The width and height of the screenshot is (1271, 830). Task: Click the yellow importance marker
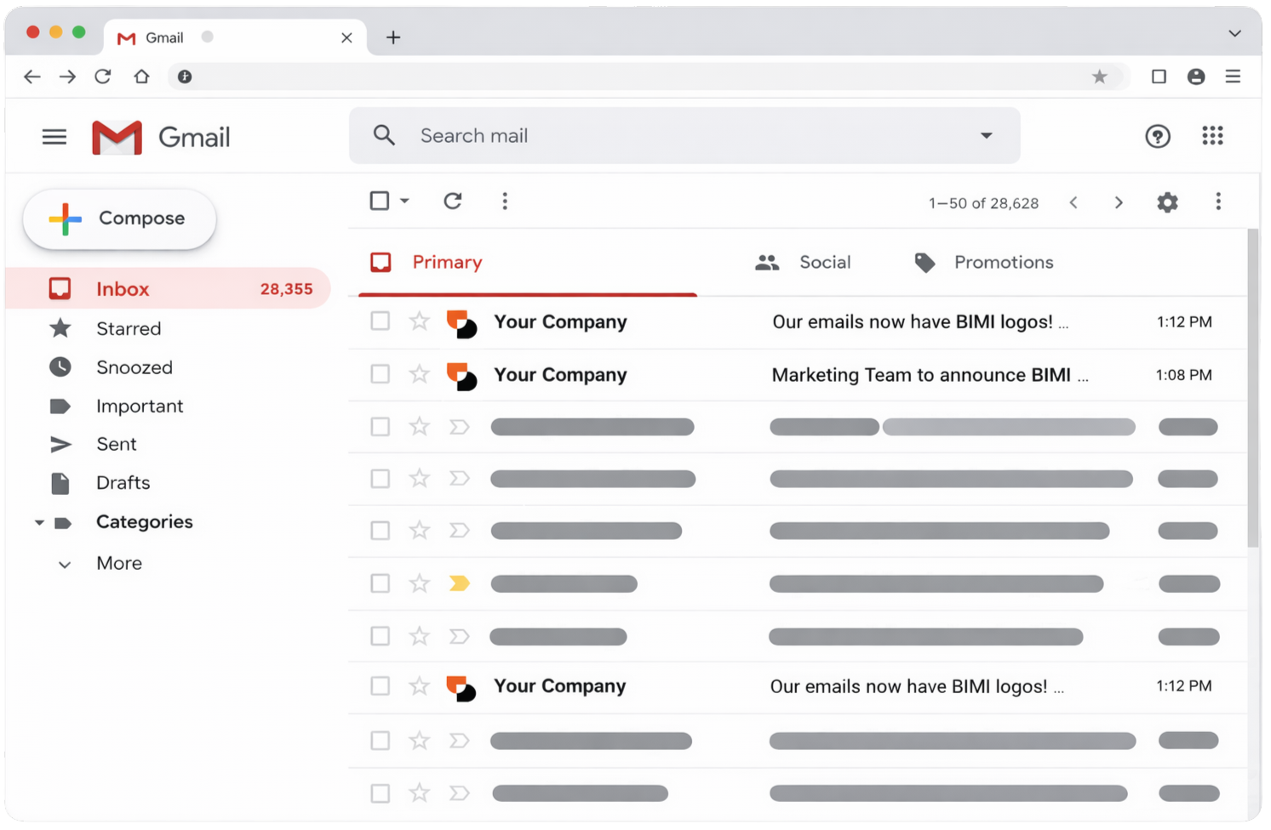click(x=459, y=583)
